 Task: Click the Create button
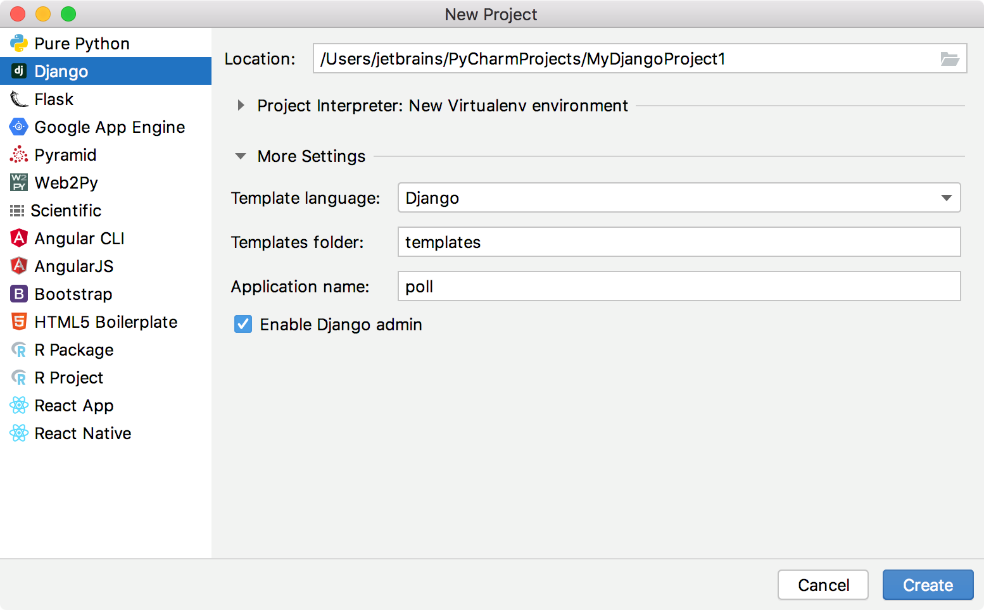[x=928, y=585]
